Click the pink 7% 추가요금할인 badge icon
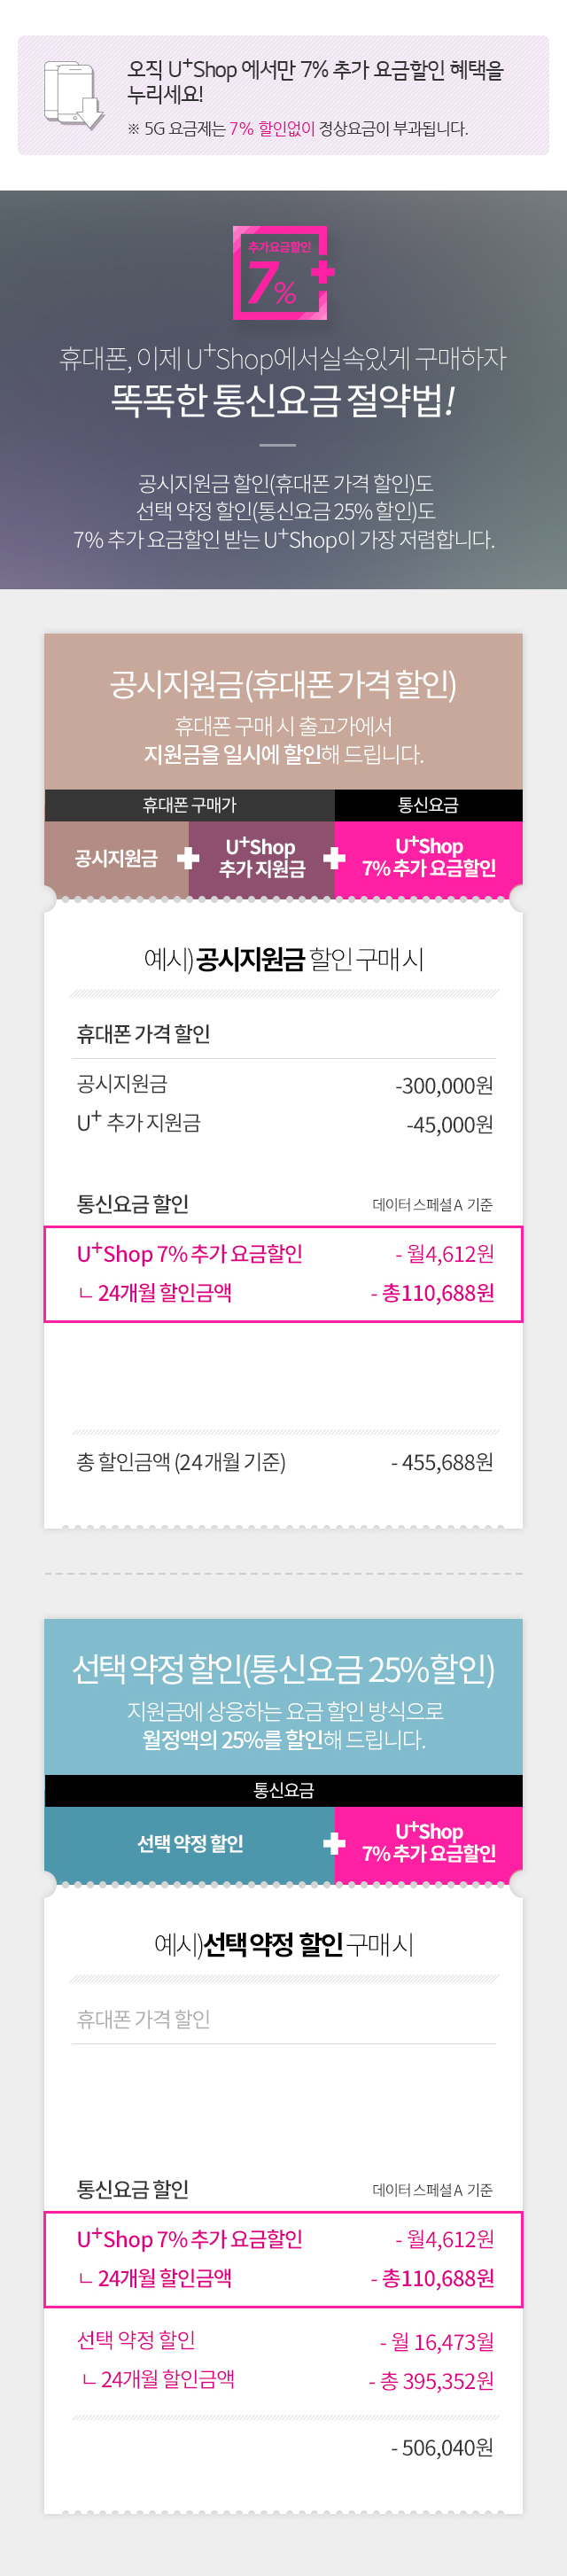 point(283,272)
